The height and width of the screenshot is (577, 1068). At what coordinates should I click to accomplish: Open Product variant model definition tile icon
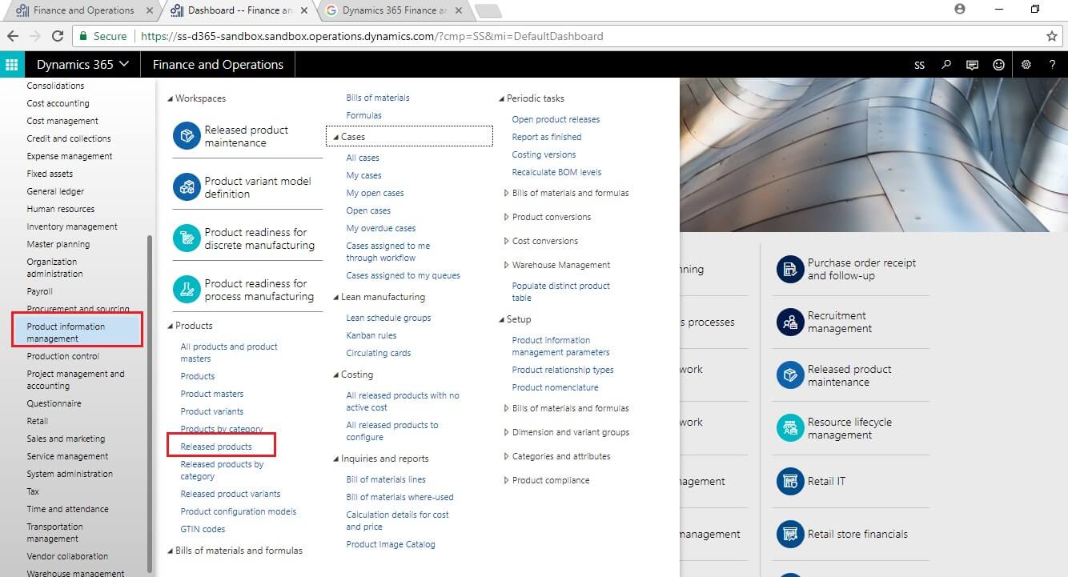187,187
